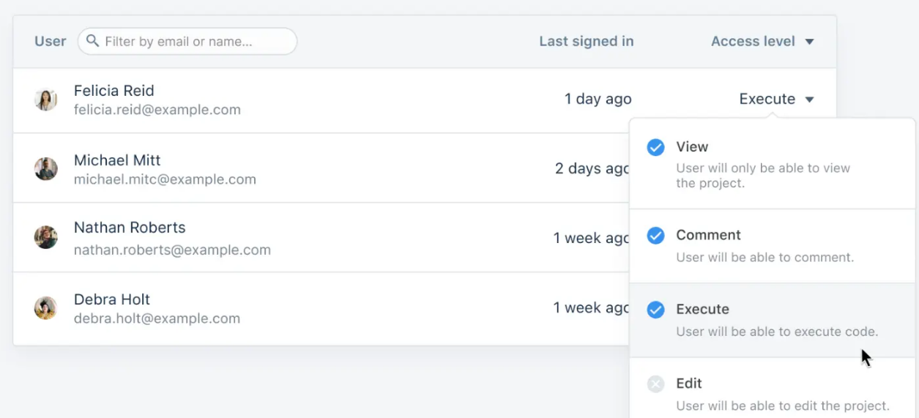The height and width of the screenshot is (418, 919).
Task: Click Nathan Roberts' avatar photo
Action: pos(46,237)
